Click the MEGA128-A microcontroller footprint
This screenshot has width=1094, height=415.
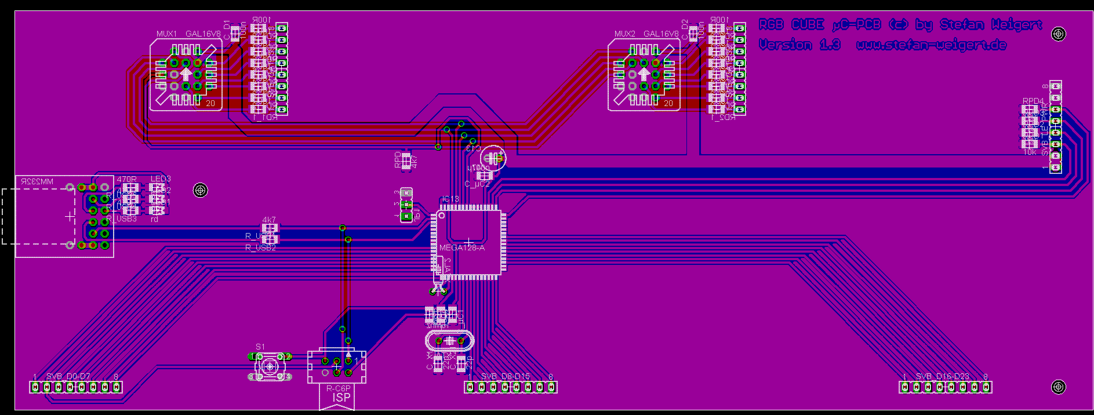point(468,242)
